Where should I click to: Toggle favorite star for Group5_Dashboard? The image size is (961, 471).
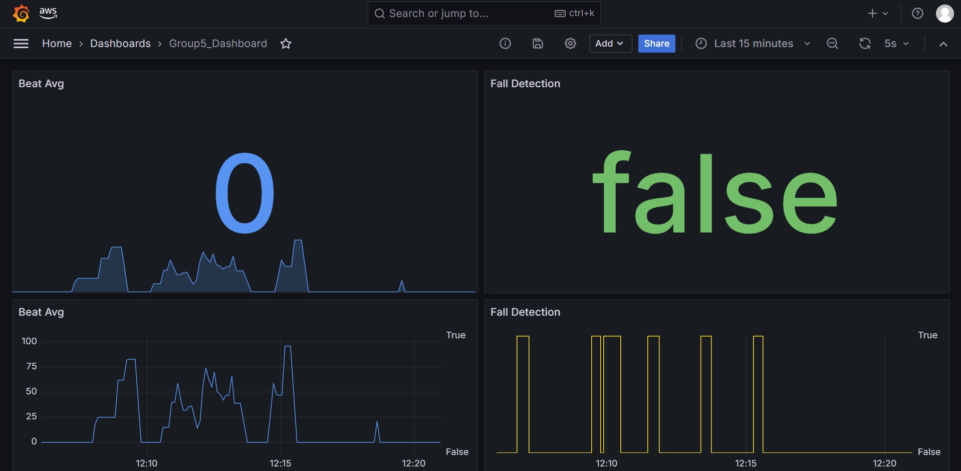pyautogui.click(x=286, y=44)
